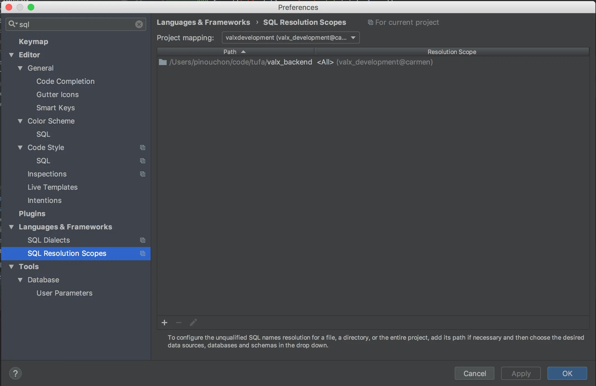Clear the sql search query

pos(139,24)
